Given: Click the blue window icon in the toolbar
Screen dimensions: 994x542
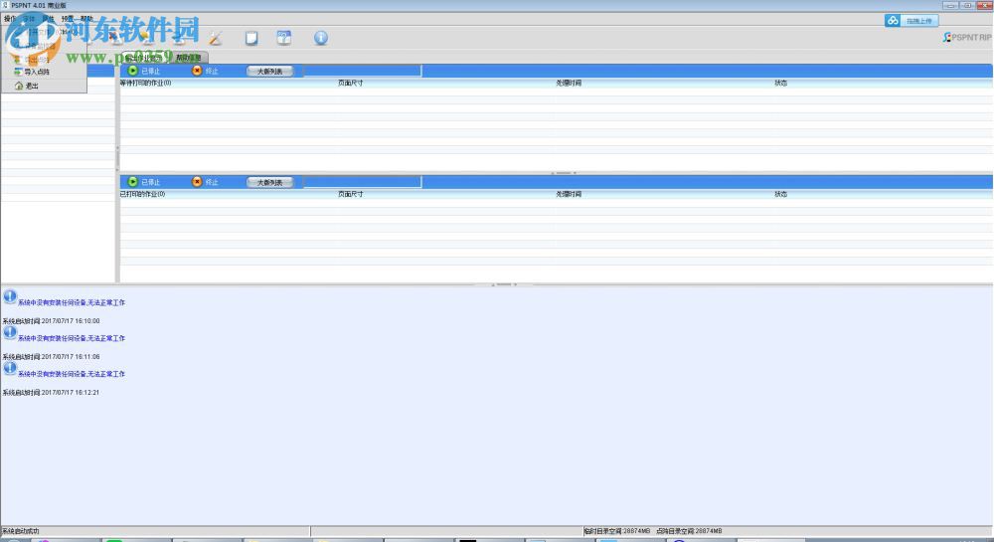Looking at the screenshot, I should coord(283,38).
